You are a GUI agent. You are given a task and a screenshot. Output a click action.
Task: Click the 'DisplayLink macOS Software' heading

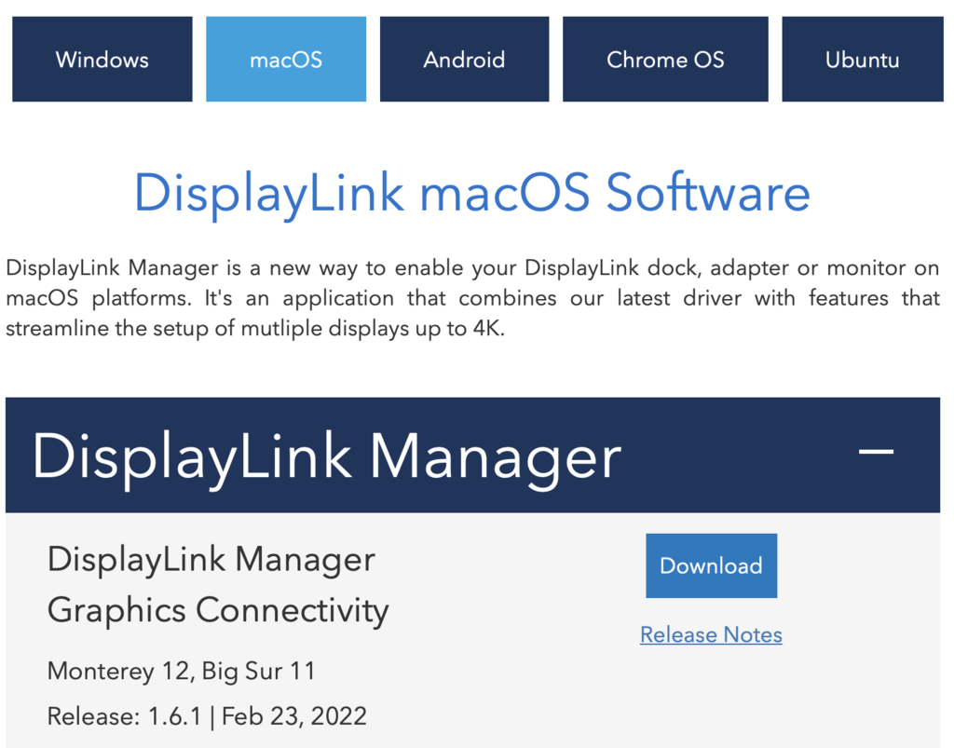pos(472,194)
